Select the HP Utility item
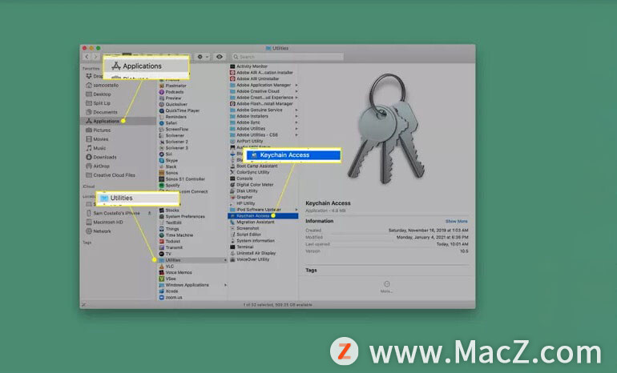The width and height of the screenshot is (617, 373). coord(242,203)
